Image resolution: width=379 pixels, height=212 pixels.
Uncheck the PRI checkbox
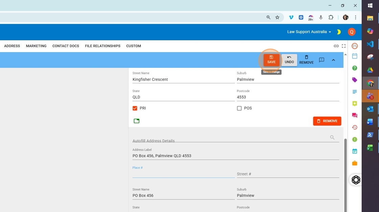pos(135,108)
